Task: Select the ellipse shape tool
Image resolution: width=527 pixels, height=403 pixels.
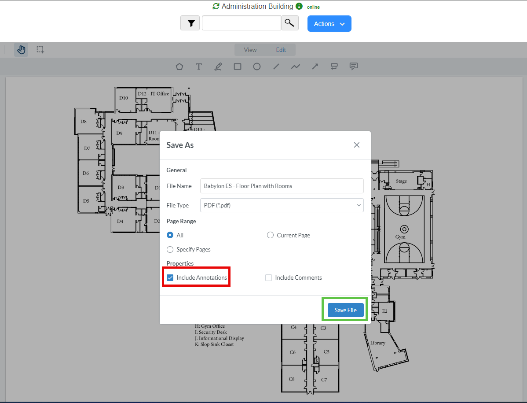Action: (x=257, y=67)
